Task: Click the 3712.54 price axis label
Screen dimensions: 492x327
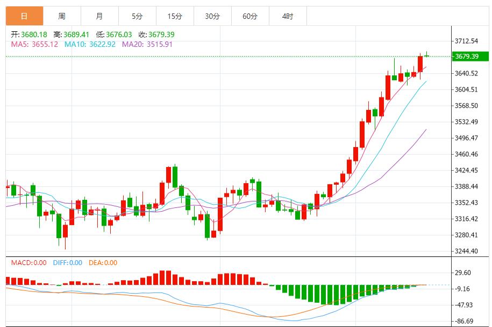Action: tap(467, 41)
